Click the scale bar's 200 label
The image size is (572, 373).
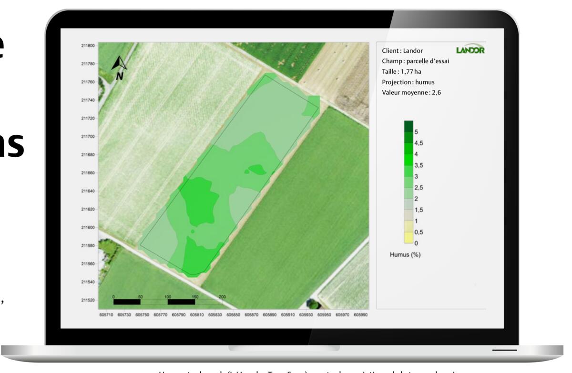(222, 297)
